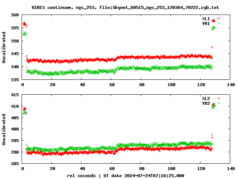
Task: Click the 350 y-axis tick on top plot
Action: [15, 41]
